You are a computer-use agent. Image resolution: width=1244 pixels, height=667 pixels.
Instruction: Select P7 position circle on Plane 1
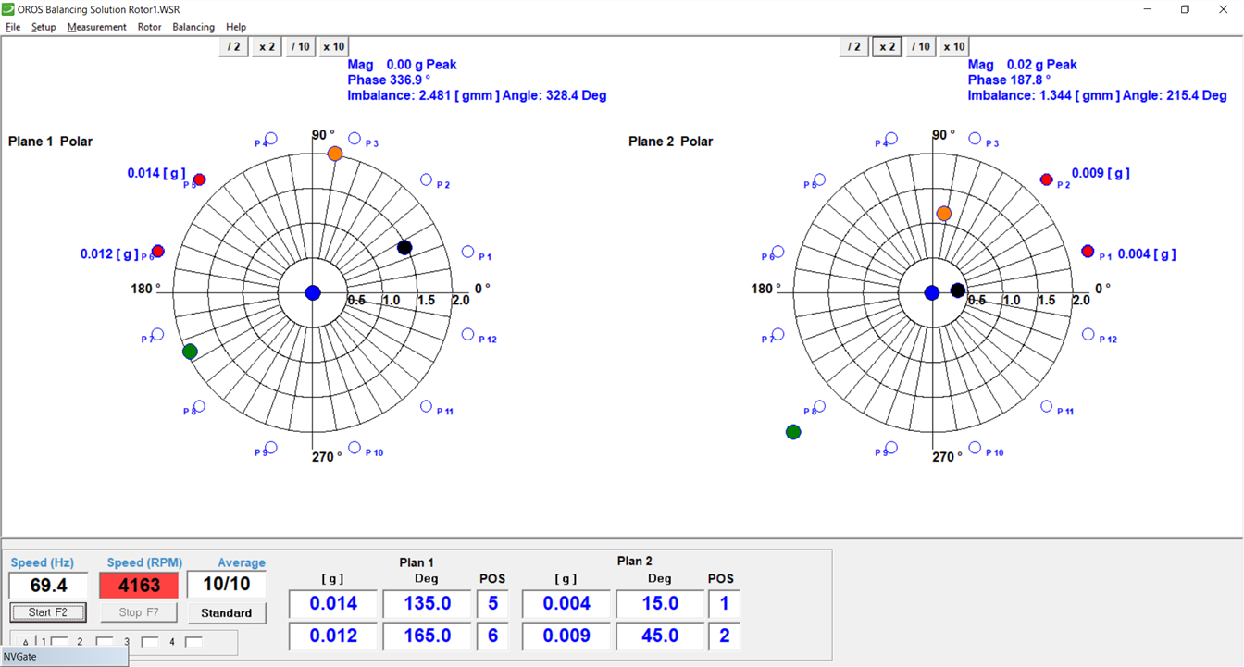click(x=157, y=334)
